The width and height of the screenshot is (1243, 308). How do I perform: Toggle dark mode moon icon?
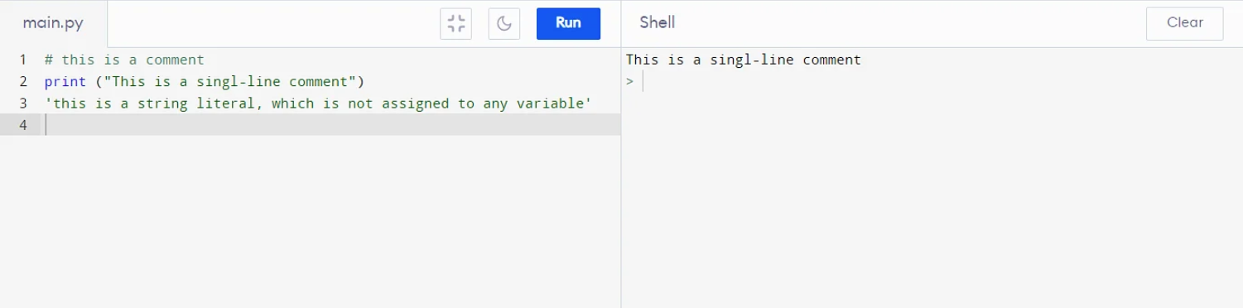504,23
